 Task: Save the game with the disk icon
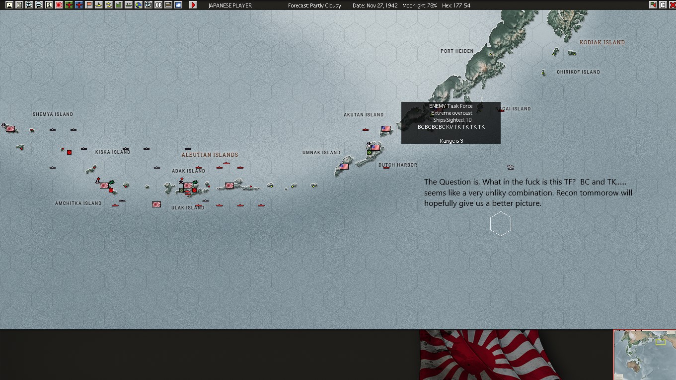9,5
